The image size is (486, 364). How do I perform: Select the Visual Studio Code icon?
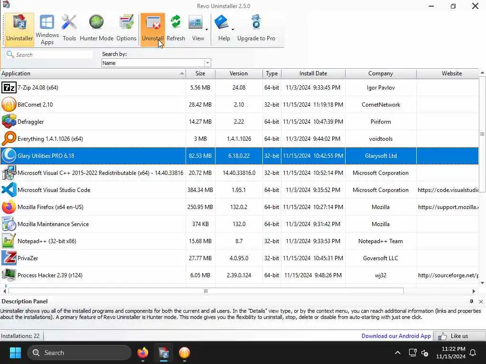tap(9, 190)
